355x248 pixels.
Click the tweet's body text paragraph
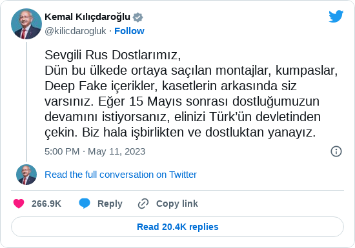(191, 93)
